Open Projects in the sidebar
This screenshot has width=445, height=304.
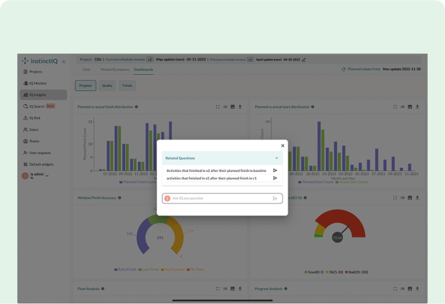click(33, 72)
